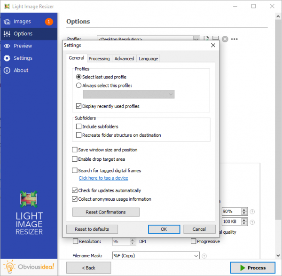Switch to the Language tab
Image resolution: width=282 pixels, height=276 pixels.
tap(148, 59)
